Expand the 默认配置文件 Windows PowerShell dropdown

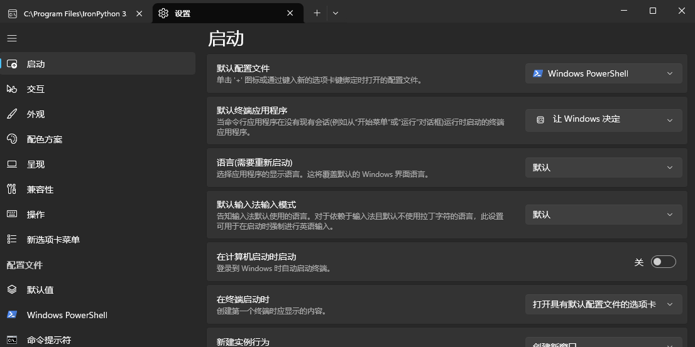tap(603, 73)
